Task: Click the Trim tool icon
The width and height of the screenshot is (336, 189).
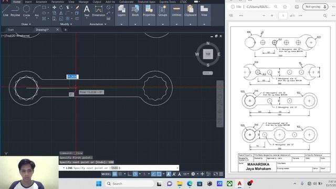Action: click(x=68, y=7)
